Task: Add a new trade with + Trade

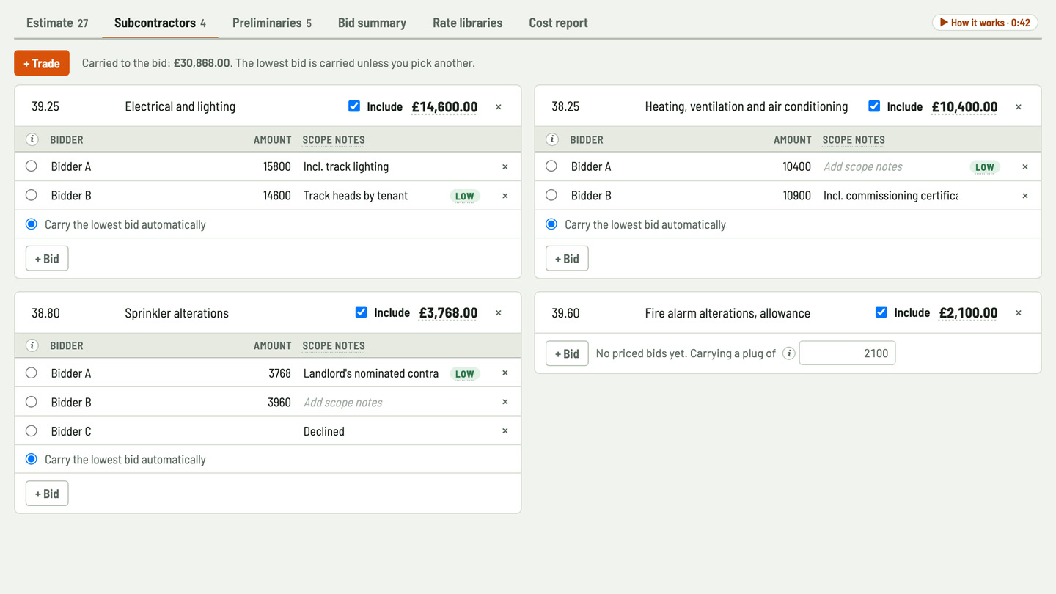Action: point(42,63)
